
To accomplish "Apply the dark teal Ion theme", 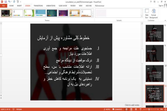I will 52,13.
